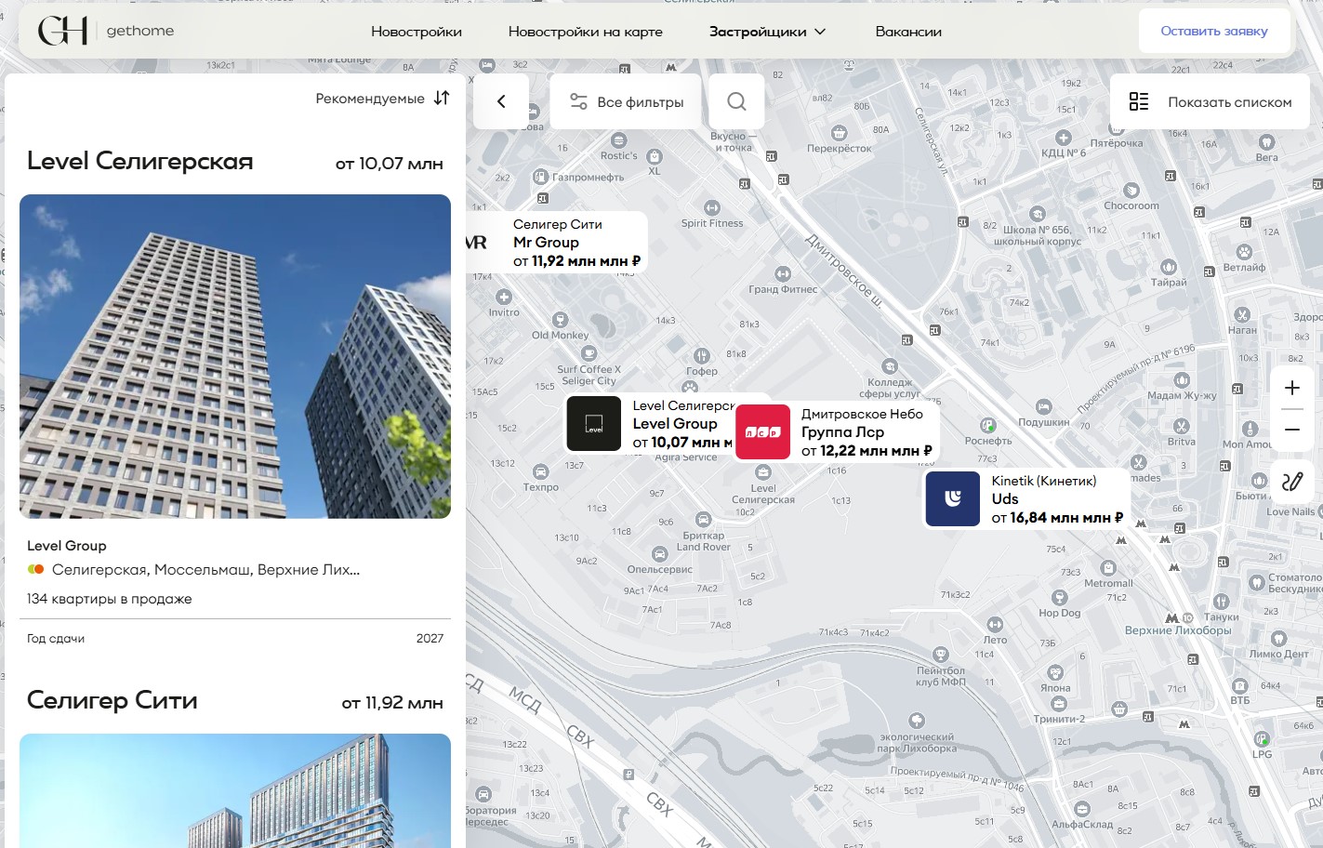Click the Rostic's place icon on map
Image resolution: width=1323 pixels, height=848 pixels.
[619, 141]
